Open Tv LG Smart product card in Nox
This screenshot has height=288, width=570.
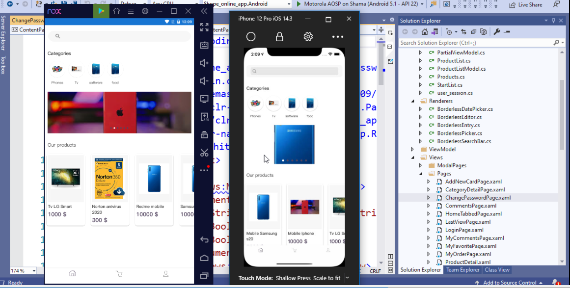point(66,190)
